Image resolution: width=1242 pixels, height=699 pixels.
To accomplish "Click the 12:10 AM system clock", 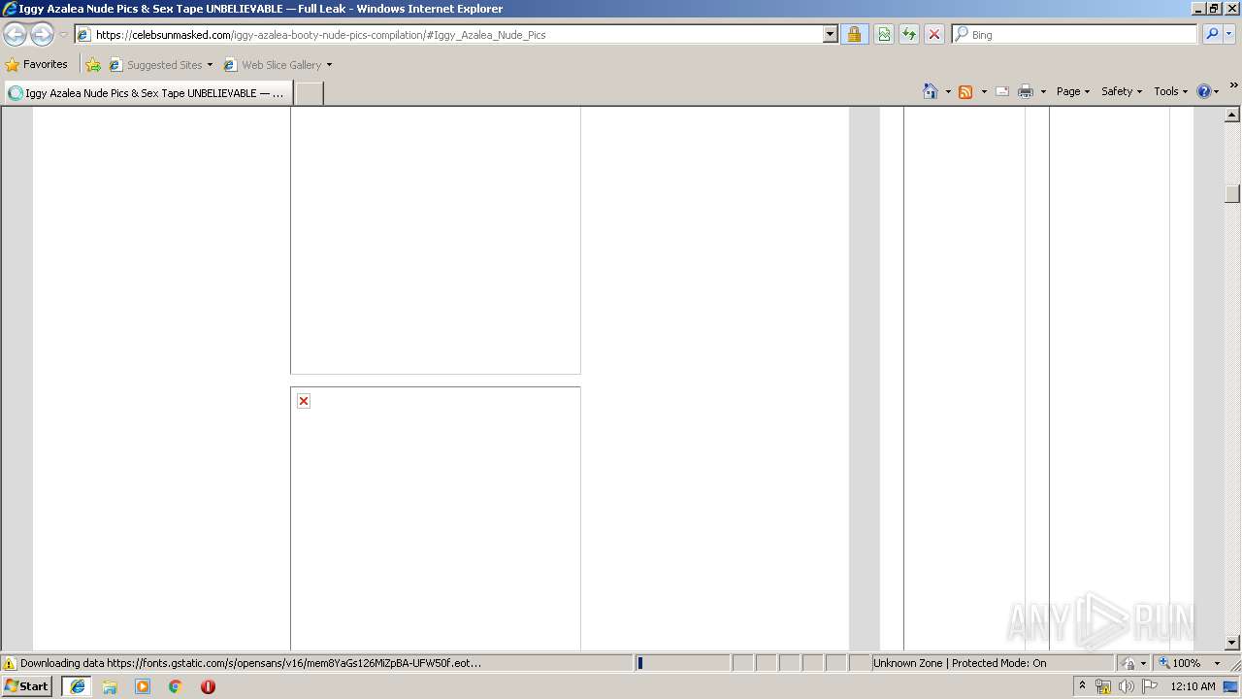I will tap(1193, 686).
